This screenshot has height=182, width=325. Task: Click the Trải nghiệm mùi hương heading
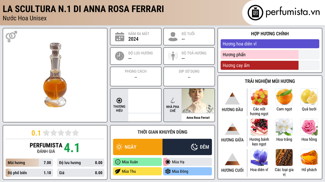point(270,81)
